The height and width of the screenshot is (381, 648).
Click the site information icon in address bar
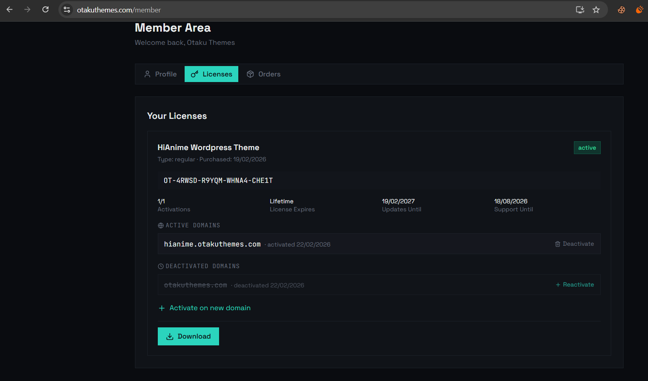(x=66, y=10)
